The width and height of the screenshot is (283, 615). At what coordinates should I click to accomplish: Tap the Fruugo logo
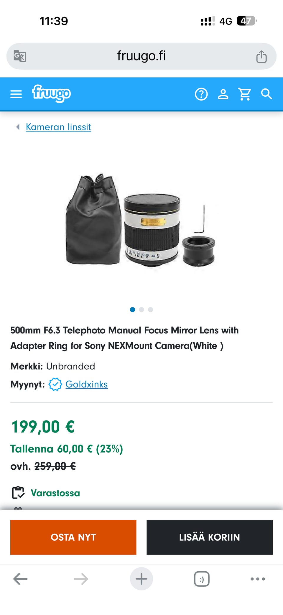pyautogui.click(x=51, y=93)
